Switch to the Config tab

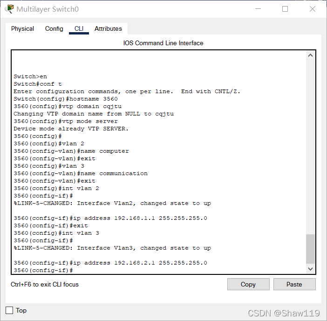coord(54,28)
